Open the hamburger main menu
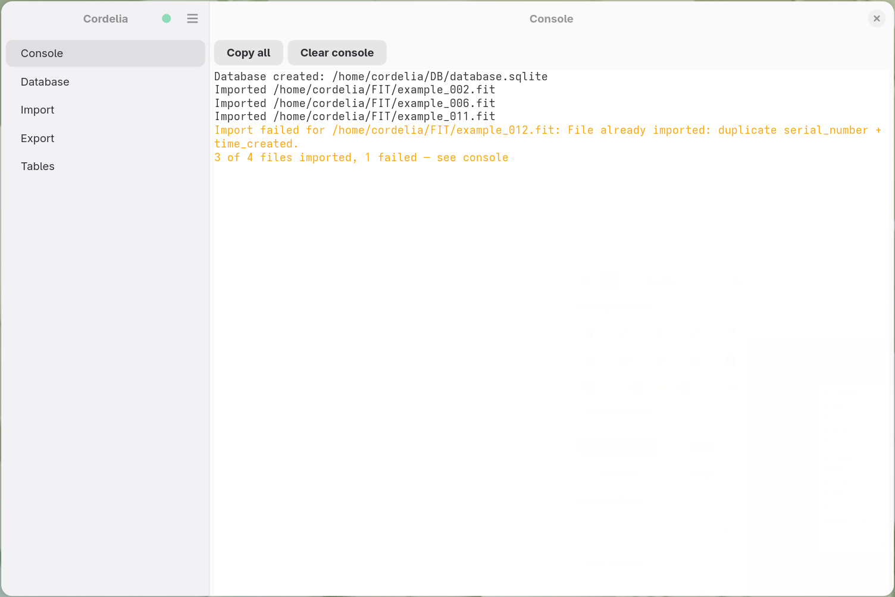 (192, 18)
